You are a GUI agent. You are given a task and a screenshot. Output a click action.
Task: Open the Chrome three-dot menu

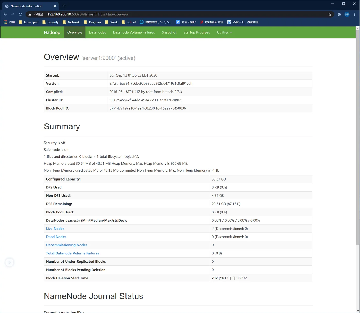[x=355, y=14]
